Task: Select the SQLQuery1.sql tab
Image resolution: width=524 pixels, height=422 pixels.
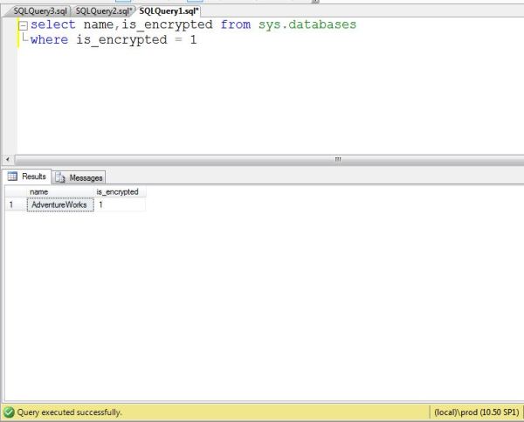Action: click(169, 10)
